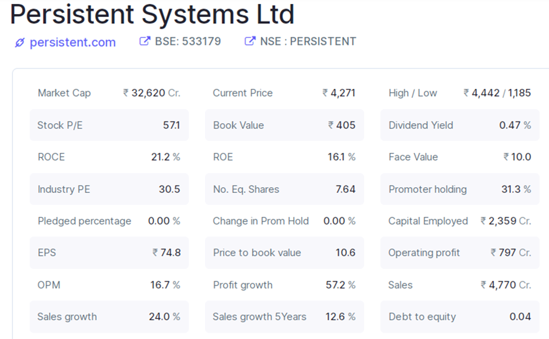The height and width of the screenshot is (339, 549).
Task: Click Debt to equity value 0.04
Action: point(520,317)
